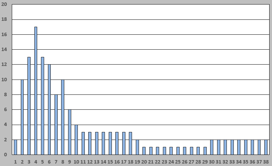Click the tallest bar at category 4
The height and width of the screenshot is (166, 272).
coord(36,91)
